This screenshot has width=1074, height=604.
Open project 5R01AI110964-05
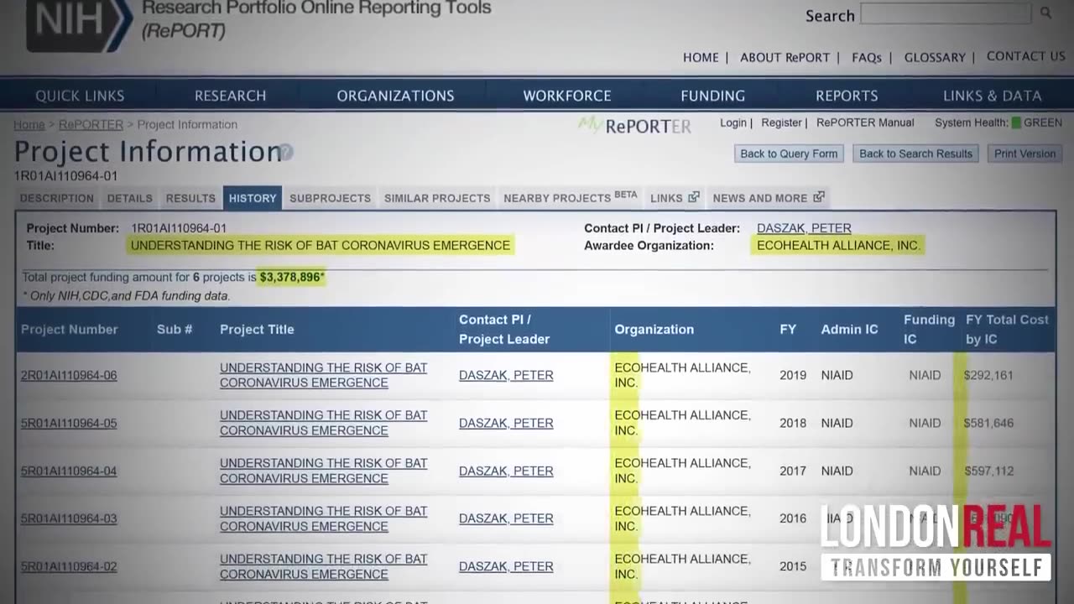click(x=69, y=423)
